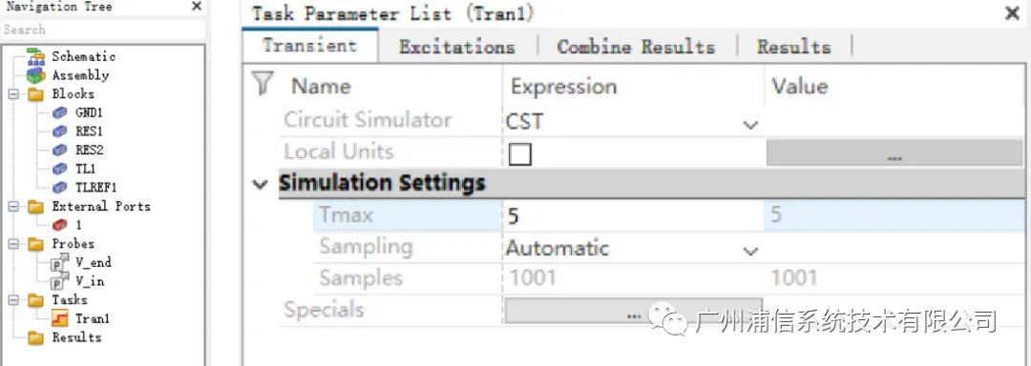Select the V_end probe icon
The height and width of the screenshot is (366, 1031).
point(60,263)
